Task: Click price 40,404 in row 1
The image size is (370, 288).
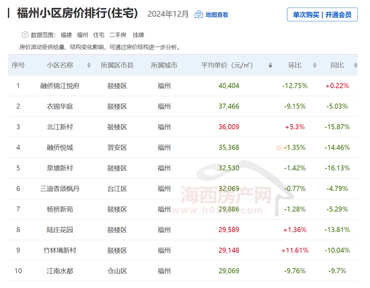Action: 229,86
